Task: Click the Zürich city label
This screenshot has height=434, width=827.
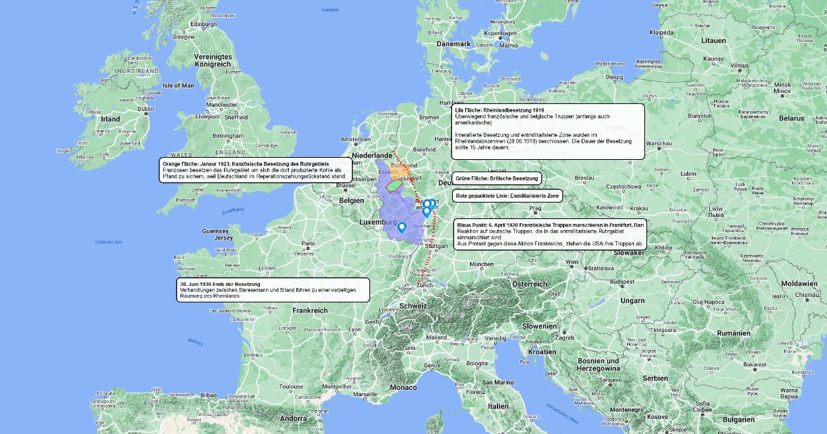Action: coord(424,285)
